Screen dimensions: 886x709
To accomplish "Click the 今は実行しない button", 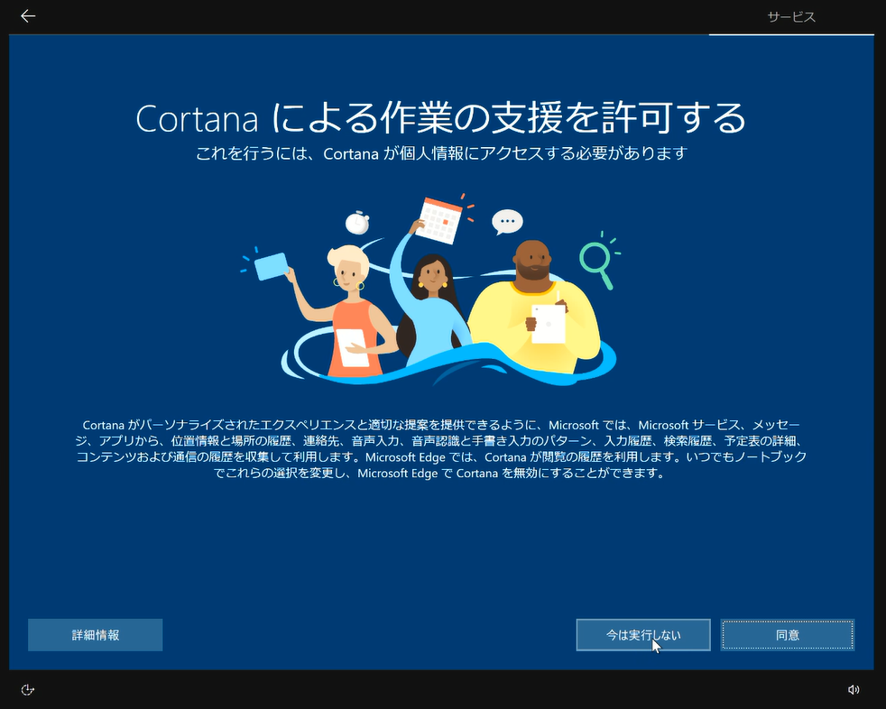I will [x=643, y=635].
